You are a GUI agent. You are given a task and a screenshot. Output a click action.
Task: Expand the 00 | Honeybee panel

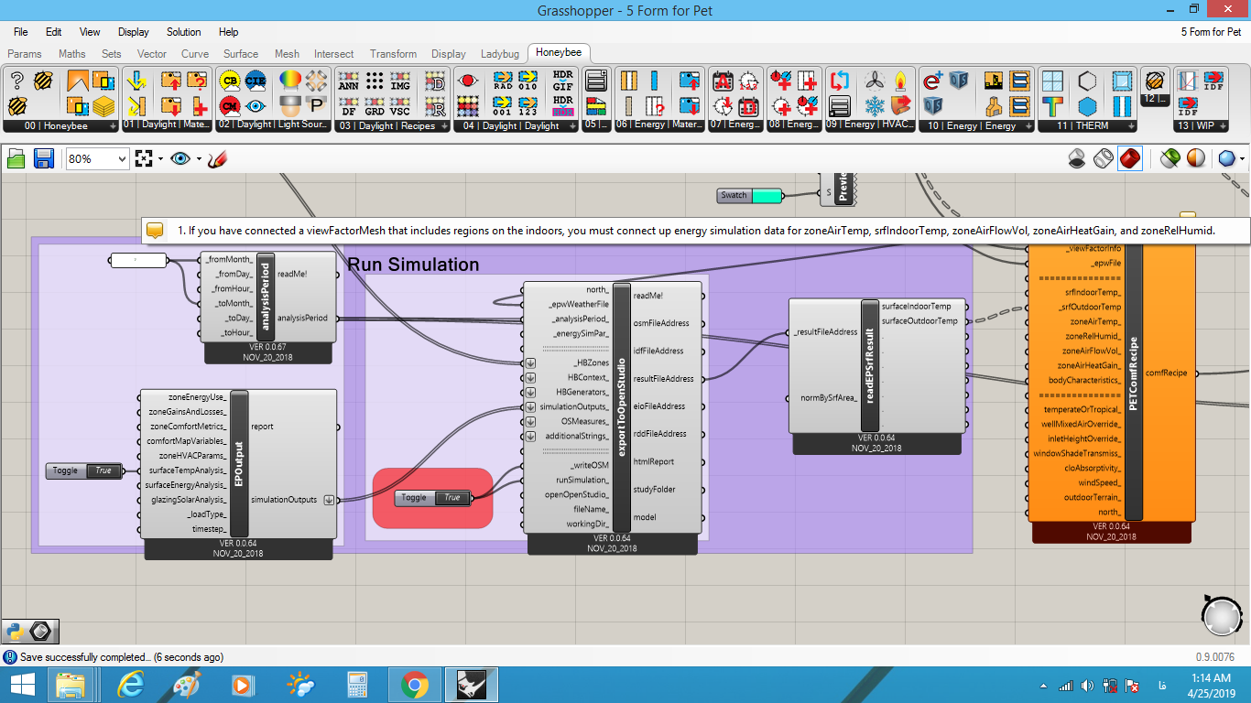pos(60,125)
